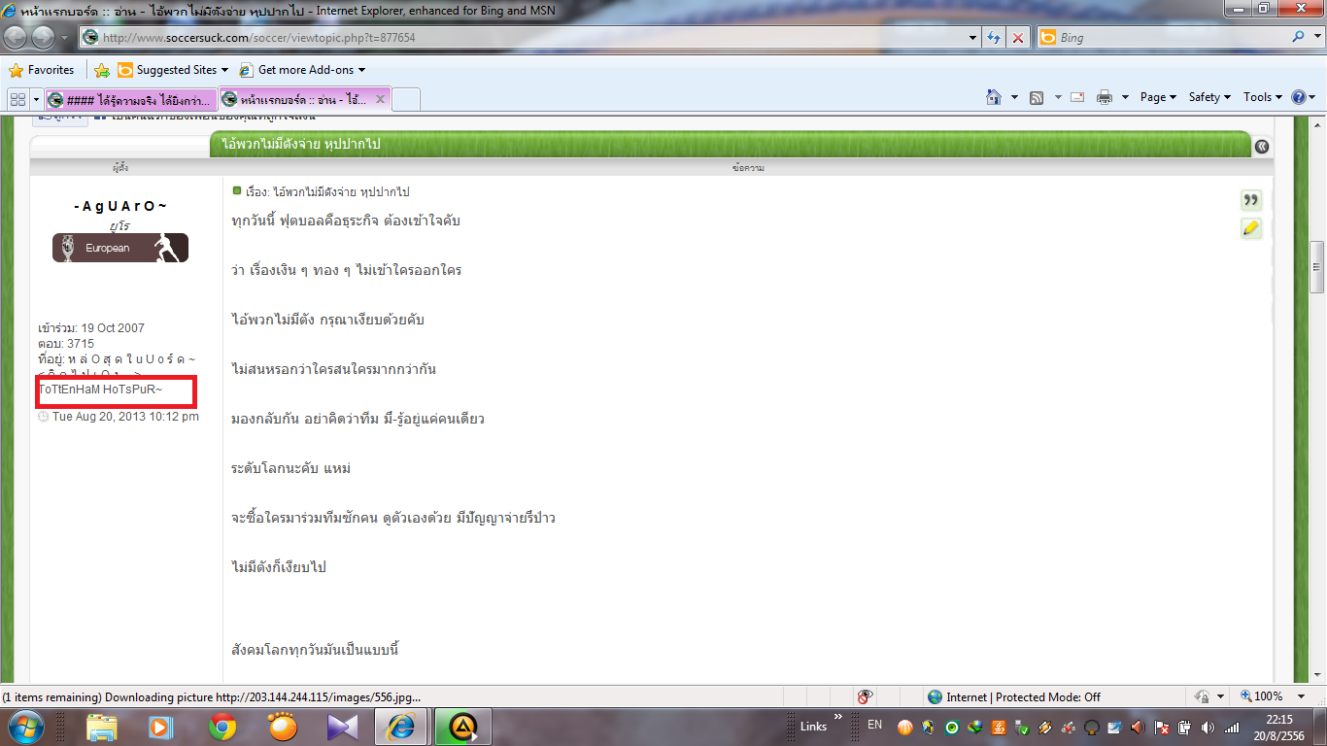Click the quote reply icon on the post
The image size is (1327, 746).
click(x=1251, y=200)
